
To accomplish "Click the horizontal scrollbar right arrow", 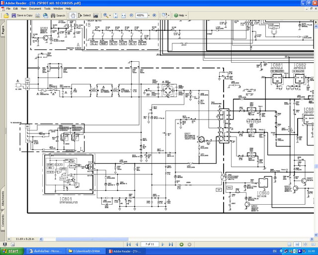I will tap(312, 239).
